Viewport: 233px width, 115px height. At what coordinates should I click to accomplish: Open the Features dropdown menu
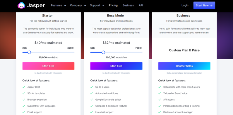pyautogui.click(x=59, y=5)
